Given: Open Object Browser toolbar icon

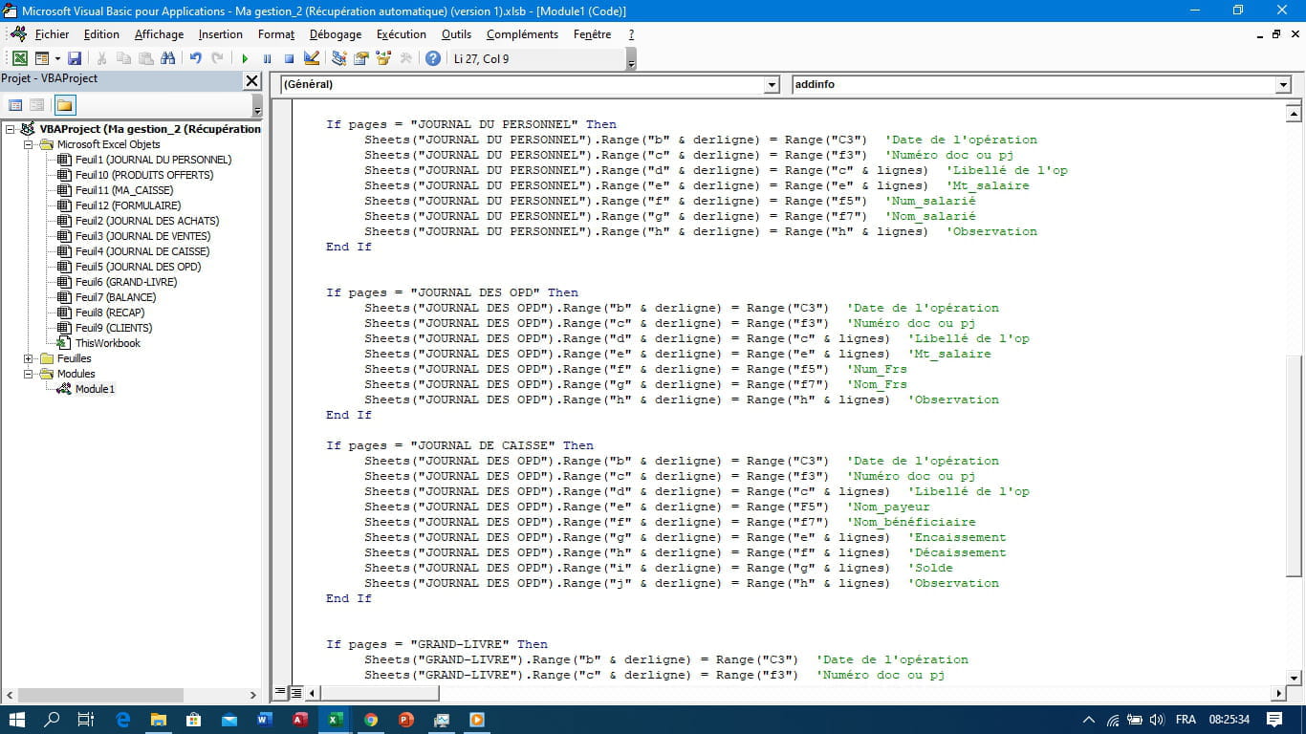Looking at the screenshot, I should [x=383, y=58].
